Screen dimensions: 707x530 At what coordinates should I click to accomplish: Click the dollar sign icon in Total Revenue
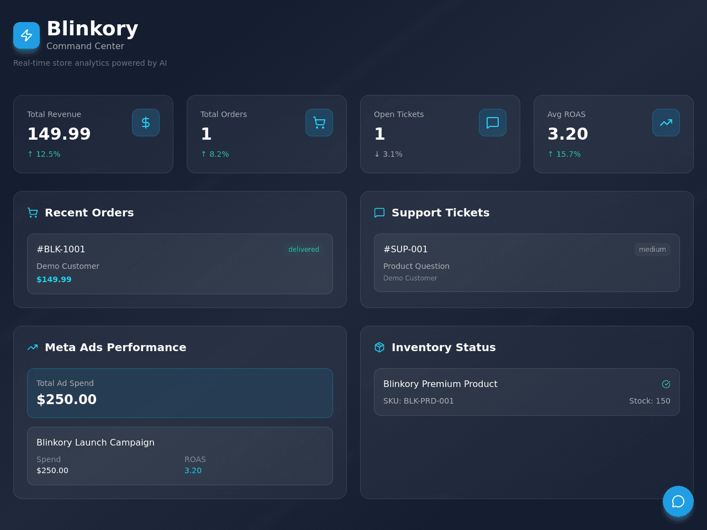pos(146,123)
